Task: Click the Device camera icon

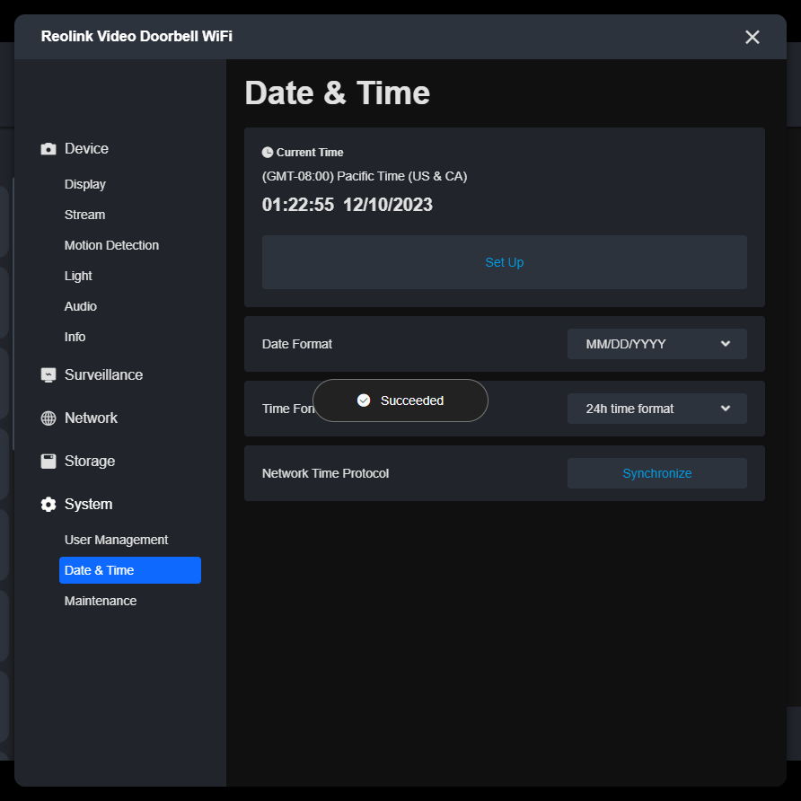Action: pyautogui.click(x=48, y=149)
